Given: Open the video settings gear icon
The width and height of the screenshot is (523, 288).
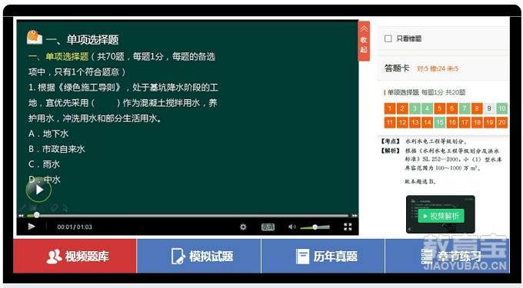Looking at the screenshot, I should point(243,227).
